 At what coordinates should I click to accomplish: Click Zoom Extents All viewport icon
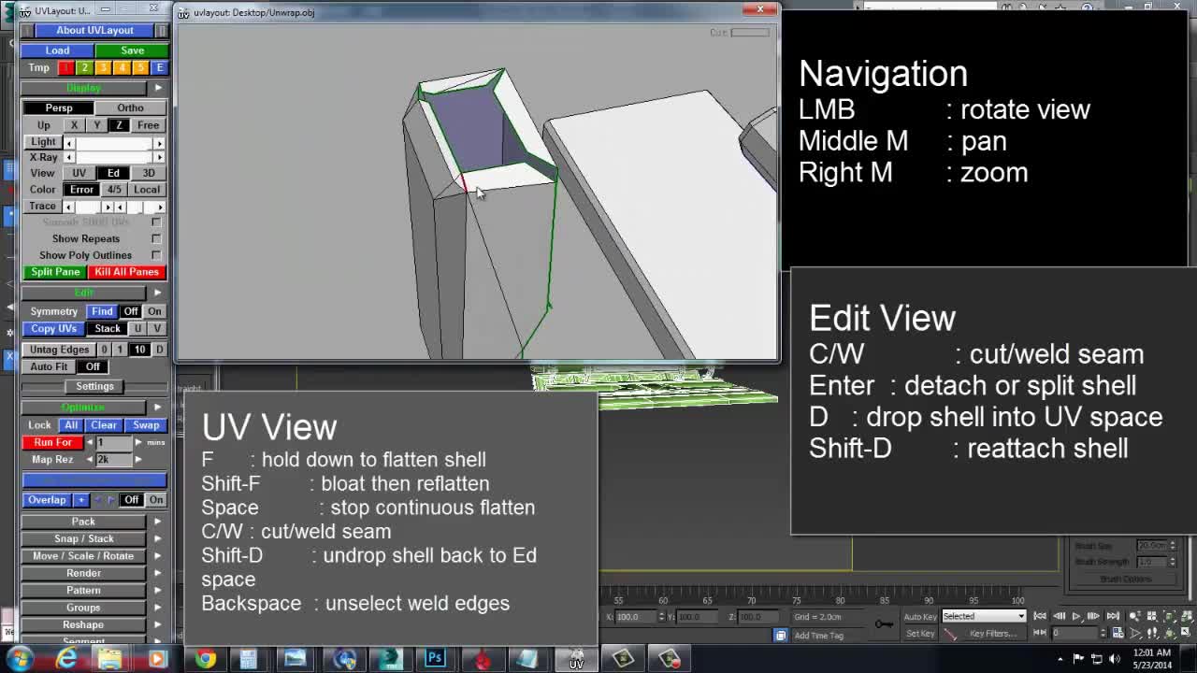click(1188, 616)
